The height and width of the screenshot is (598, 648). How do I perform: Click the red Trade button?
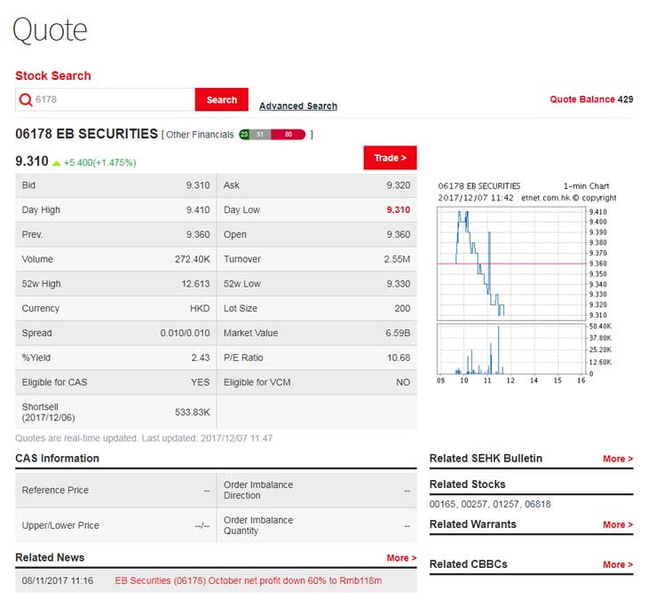[390, 158]
